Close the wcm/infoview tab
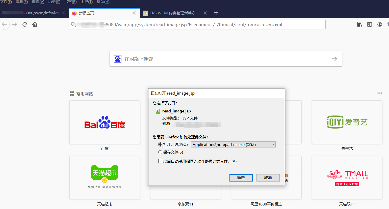 pos(64,13)
